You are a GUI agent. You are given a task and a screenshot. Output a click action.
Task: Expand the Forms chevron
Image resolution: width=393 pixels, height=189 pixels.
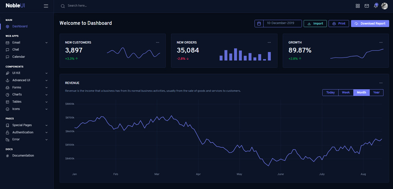pos(47,87)
